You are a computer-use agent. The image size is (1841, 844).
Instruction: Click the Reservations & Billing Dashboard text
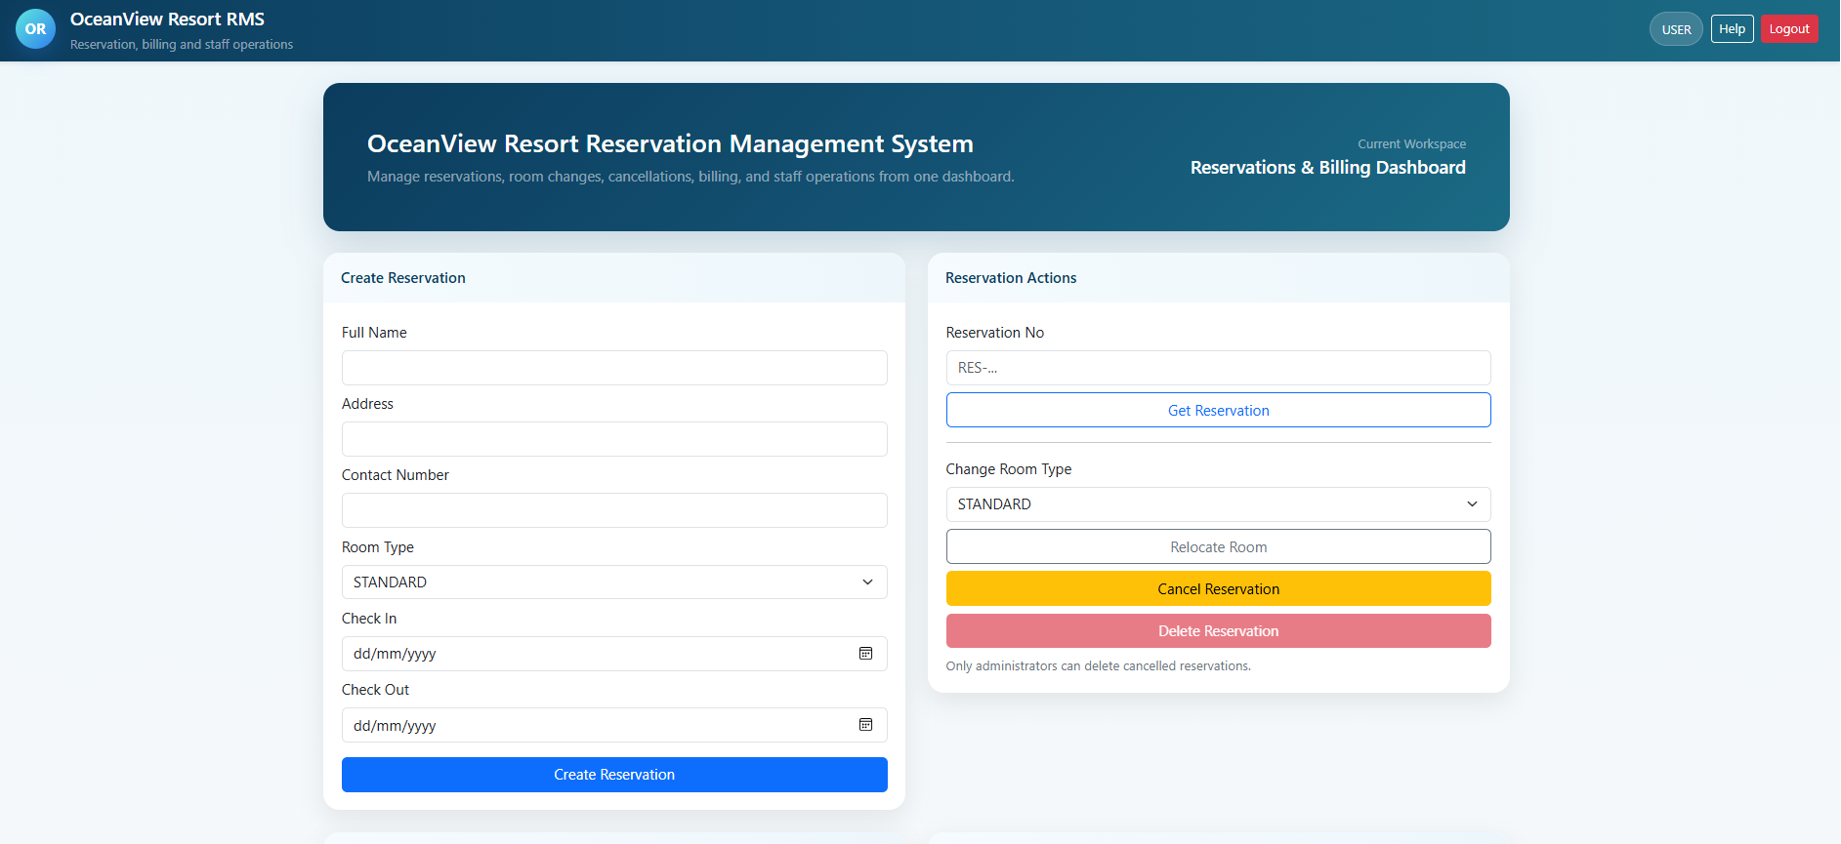(x=1327, y=168)
